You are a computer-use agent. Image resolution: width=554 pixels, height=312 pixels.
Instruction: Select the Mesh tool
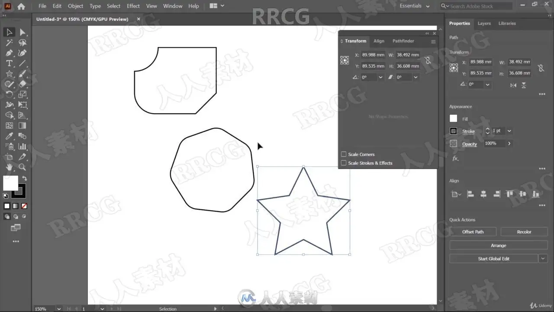tap(9, 126)
